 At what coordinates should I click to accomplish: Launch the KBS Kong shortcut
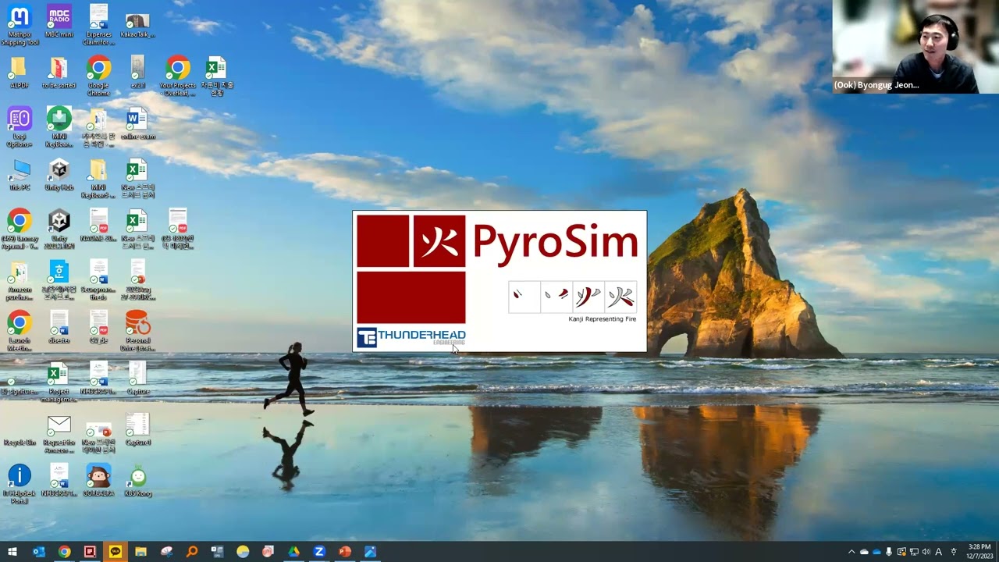(138, 479)
